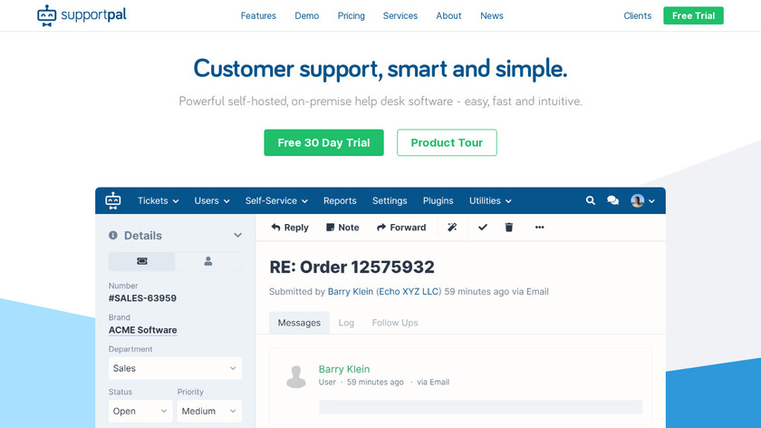Open the News page
Viewport: 761px width, 428px height.
pyautogui.click(x=492, y=15)
